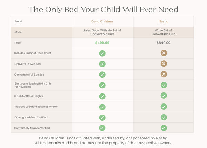Click Nestig's Full Size Bed X icon
207x148 pixels.
point(164,74)
